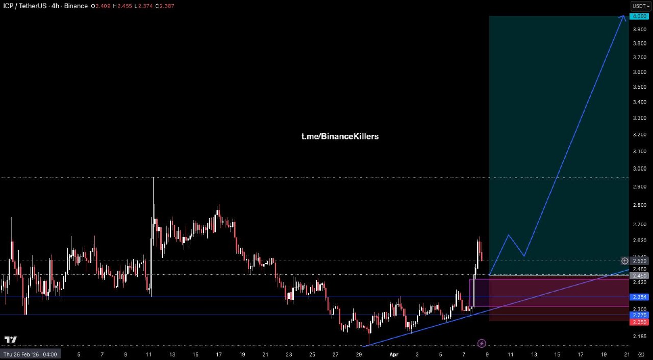The width and height of the screenshot is (653, 360).
Task: Click the Apr marker on time axis
Action: coord(394,354)
